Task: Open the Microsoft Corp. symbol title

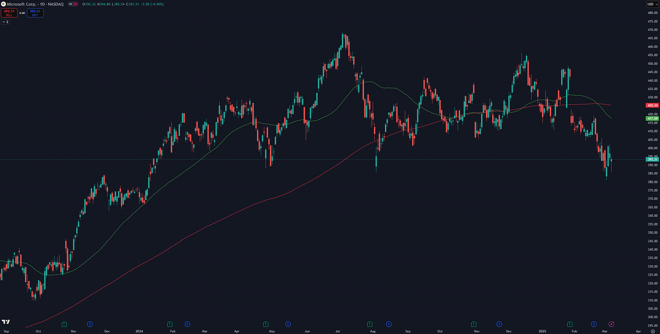Action: [x=21, y=4]
